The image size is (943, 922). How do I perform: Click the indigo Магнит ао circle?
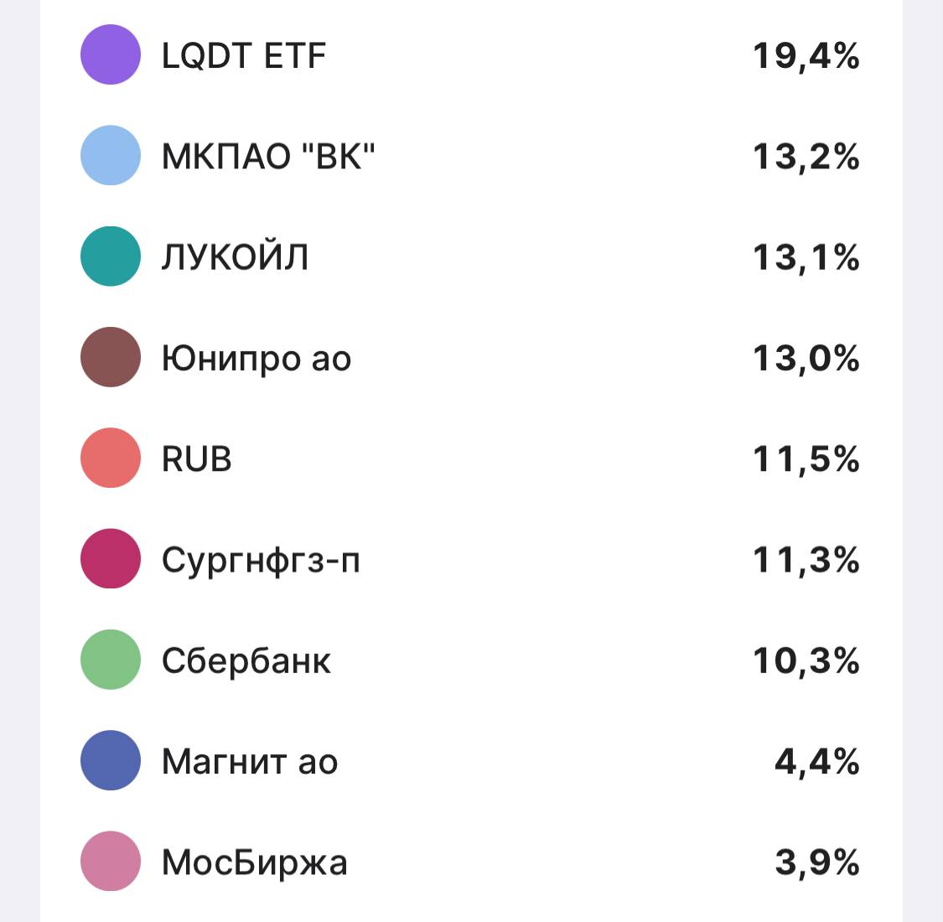pyautogui.click(x=110, y=761)
